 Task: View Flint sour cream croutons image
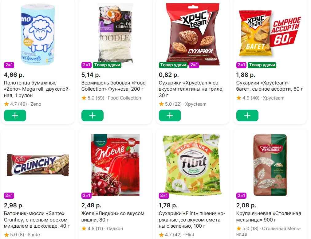click(192, 163)
